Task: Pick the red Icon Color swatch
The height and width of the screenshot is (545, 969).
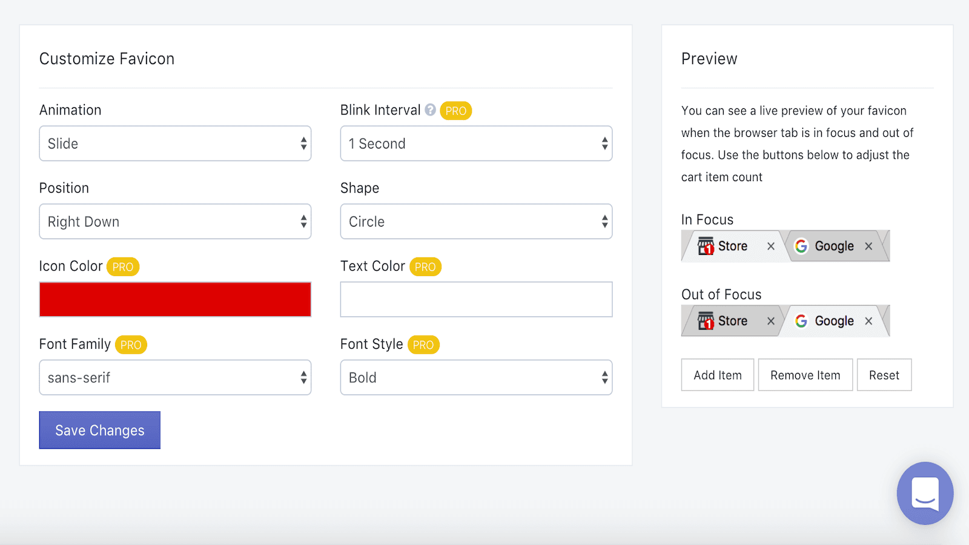Action: 175,299
